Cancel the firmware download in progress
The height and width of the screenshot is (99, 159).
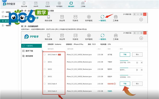[x=142, y=63]
